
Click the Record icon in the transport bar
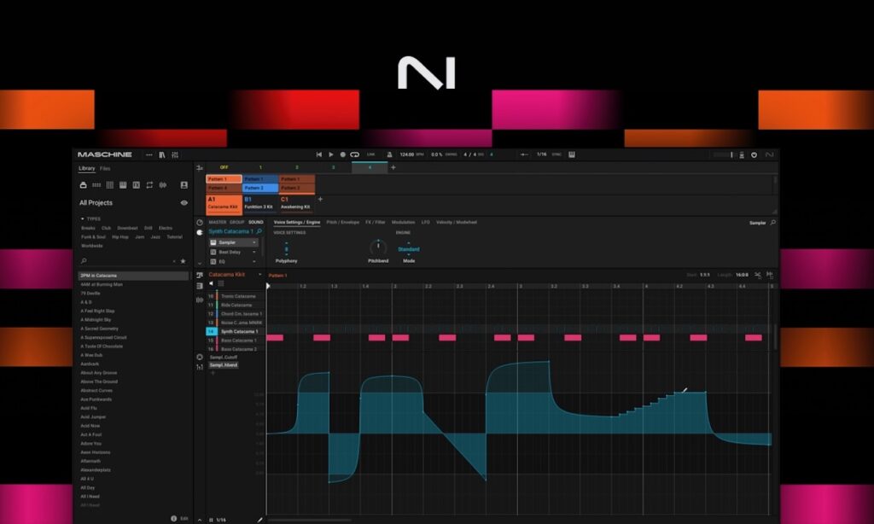pos(345,154)
